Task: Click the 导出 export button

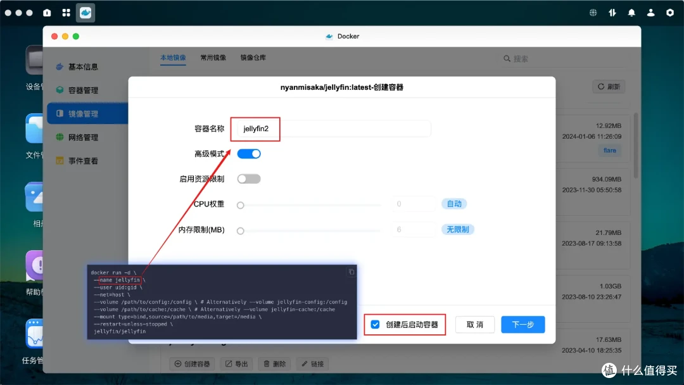Action: [x=236, y=363]
